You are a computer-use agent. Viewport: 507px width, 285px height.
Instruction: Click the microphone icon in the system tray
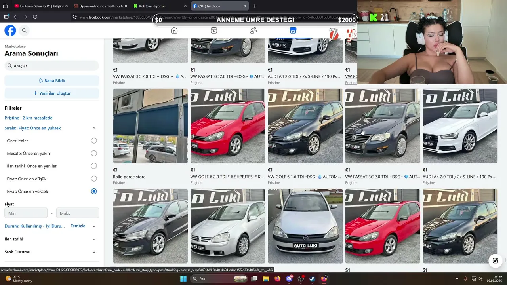[x=465, y=279]
